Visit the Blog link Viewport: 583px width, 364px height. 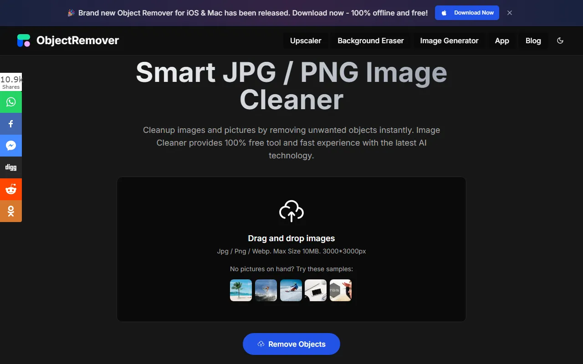[x=533, y=40]
